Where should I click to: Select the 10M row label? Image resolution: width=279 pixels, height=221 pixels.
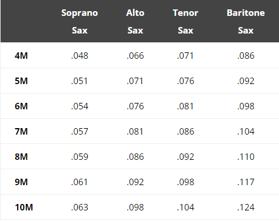point(24,207)
